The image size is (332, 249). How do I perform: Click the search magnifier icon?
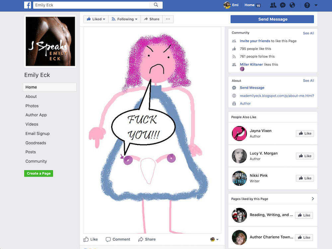156,5
